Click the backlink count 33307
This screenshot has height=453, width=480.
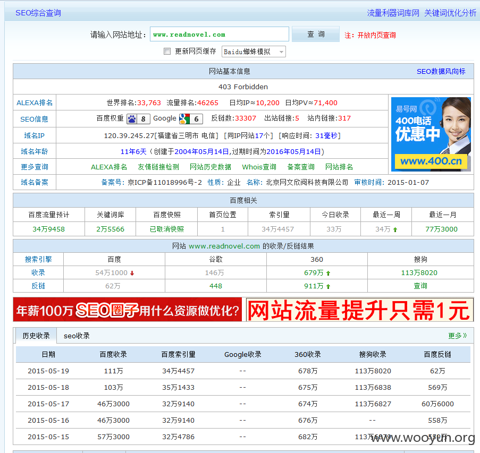click(x=245, y=118)
